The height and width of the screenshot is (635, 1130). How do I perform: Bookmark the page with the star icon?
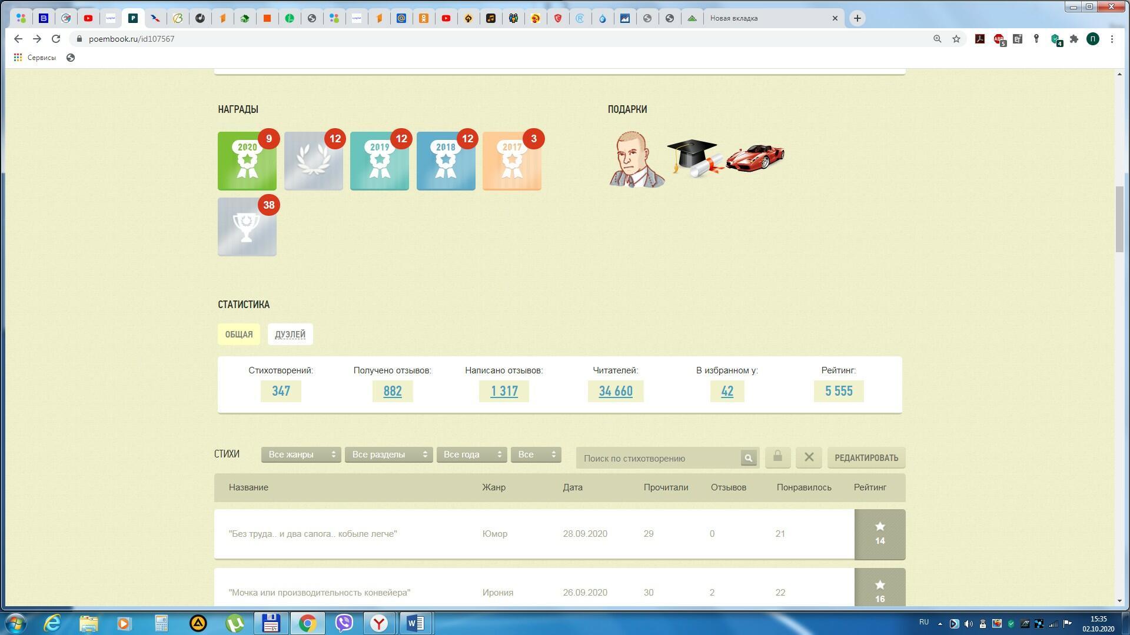956,39
